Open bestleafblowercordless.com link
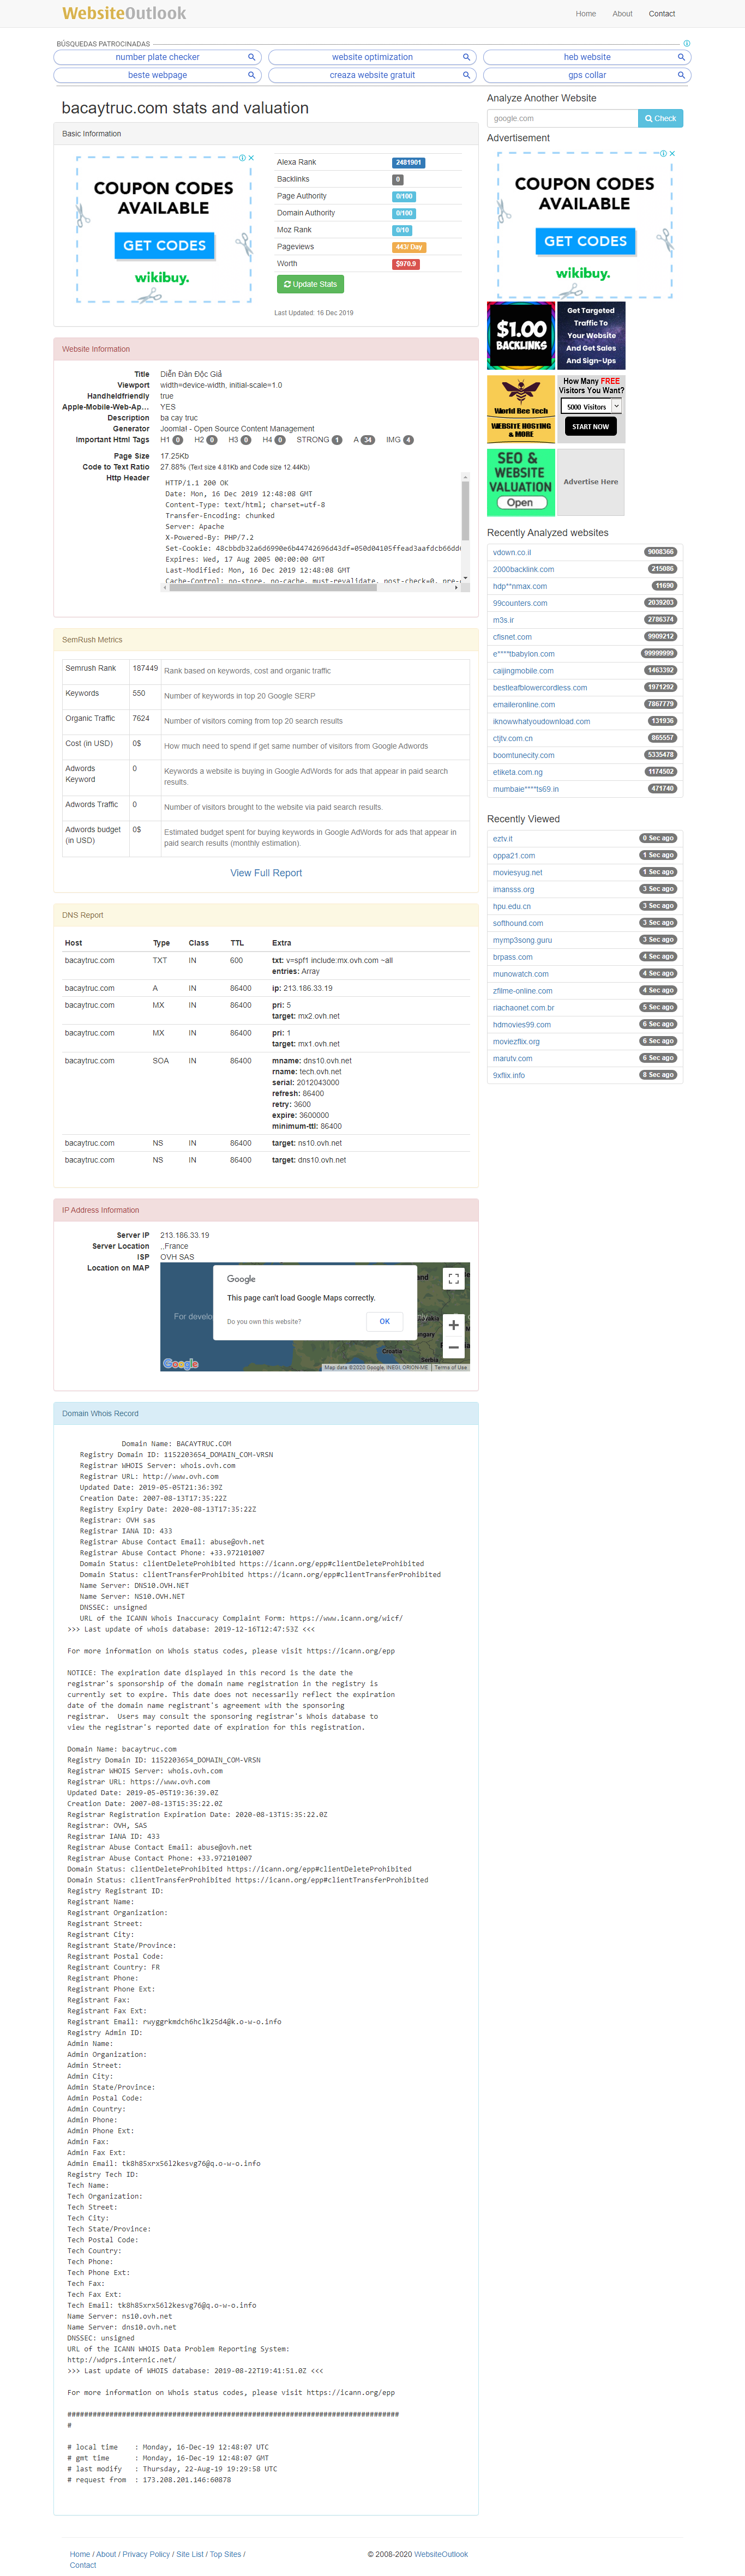Image resolution: width=745 pixels, height=2576 pixels. pos(540,687)
